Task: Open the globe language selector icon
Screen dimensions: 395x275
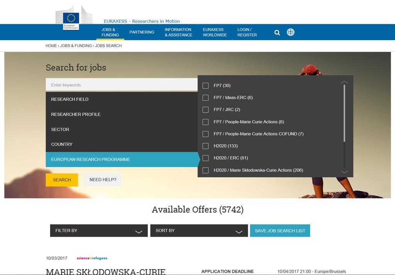Action: pos(290,32)
